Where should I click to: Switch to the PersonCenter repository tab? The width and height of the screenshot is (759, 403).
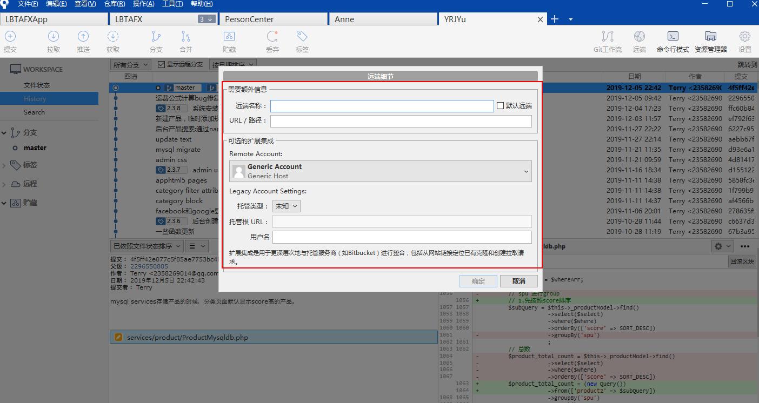pyautogui.click(x=273, y=18)
